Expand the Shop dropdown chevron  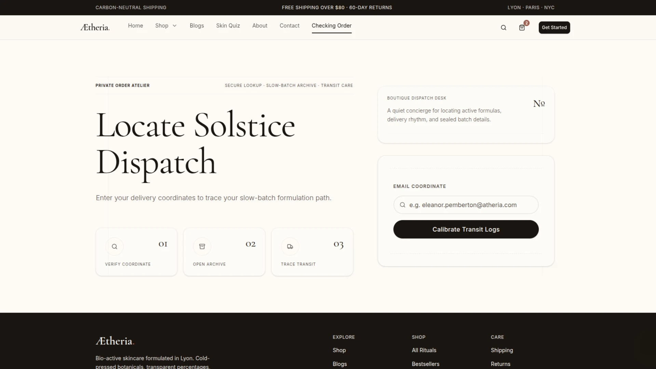pyautogui.click(x=175, y=26)
